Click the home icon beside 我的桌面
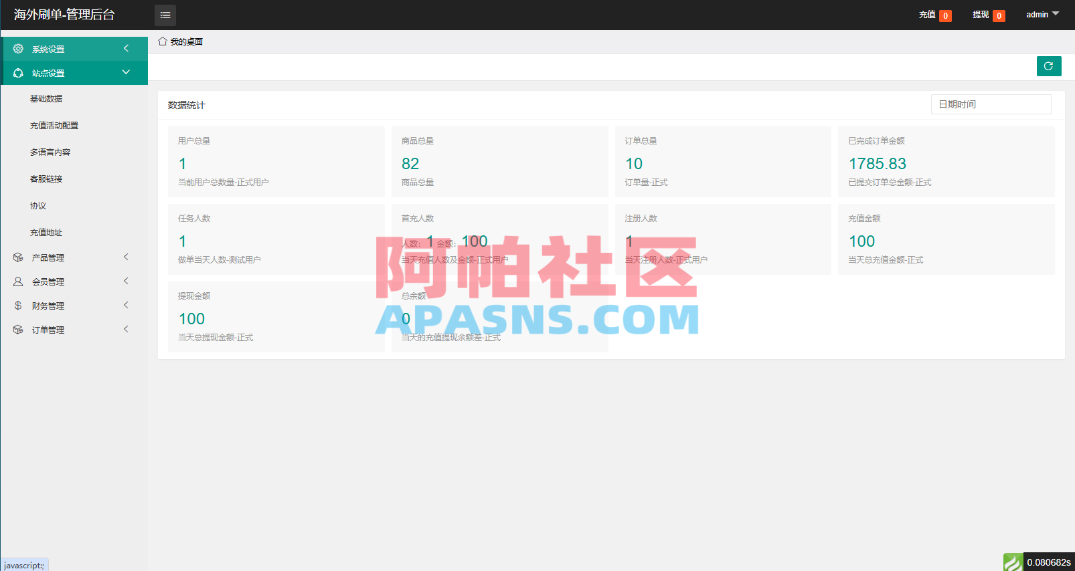The image size is (1075, 571). [163, 41]
